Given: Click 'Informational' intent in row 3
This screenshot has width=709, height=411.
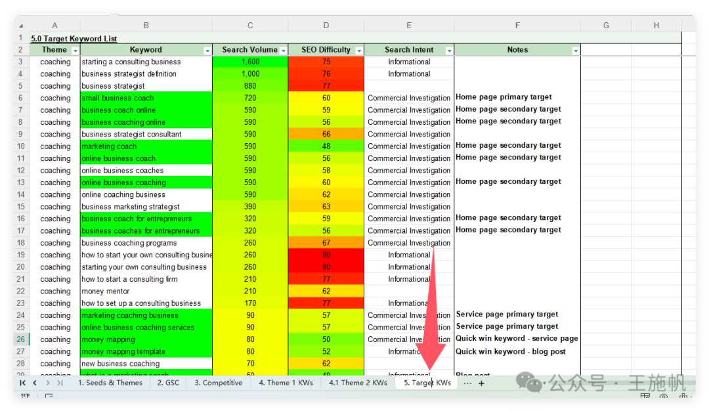Looking at the screenshot, I should [409, 62].
